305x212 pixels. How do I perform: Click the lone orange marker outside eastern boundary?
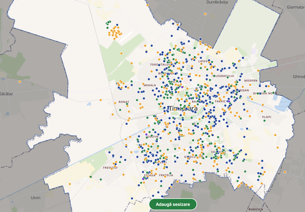coord(285,172)
